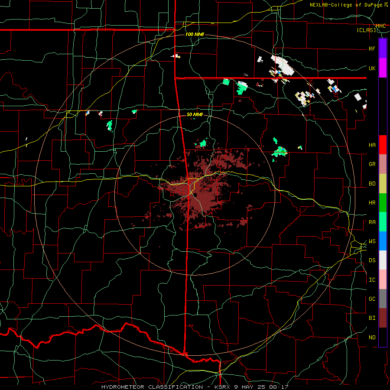The image size is (390, 390).
Task: Pick the DS white legend swatch
Action: click(383, 260)
